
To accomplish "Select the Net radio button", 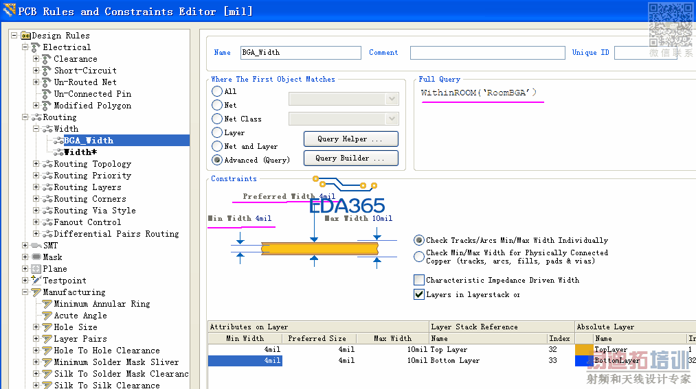I will 217,105.
